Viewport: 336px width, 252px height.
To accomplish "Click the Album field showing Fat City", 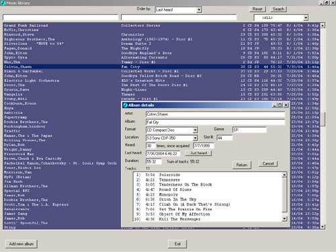I will (x=215, y=122).
